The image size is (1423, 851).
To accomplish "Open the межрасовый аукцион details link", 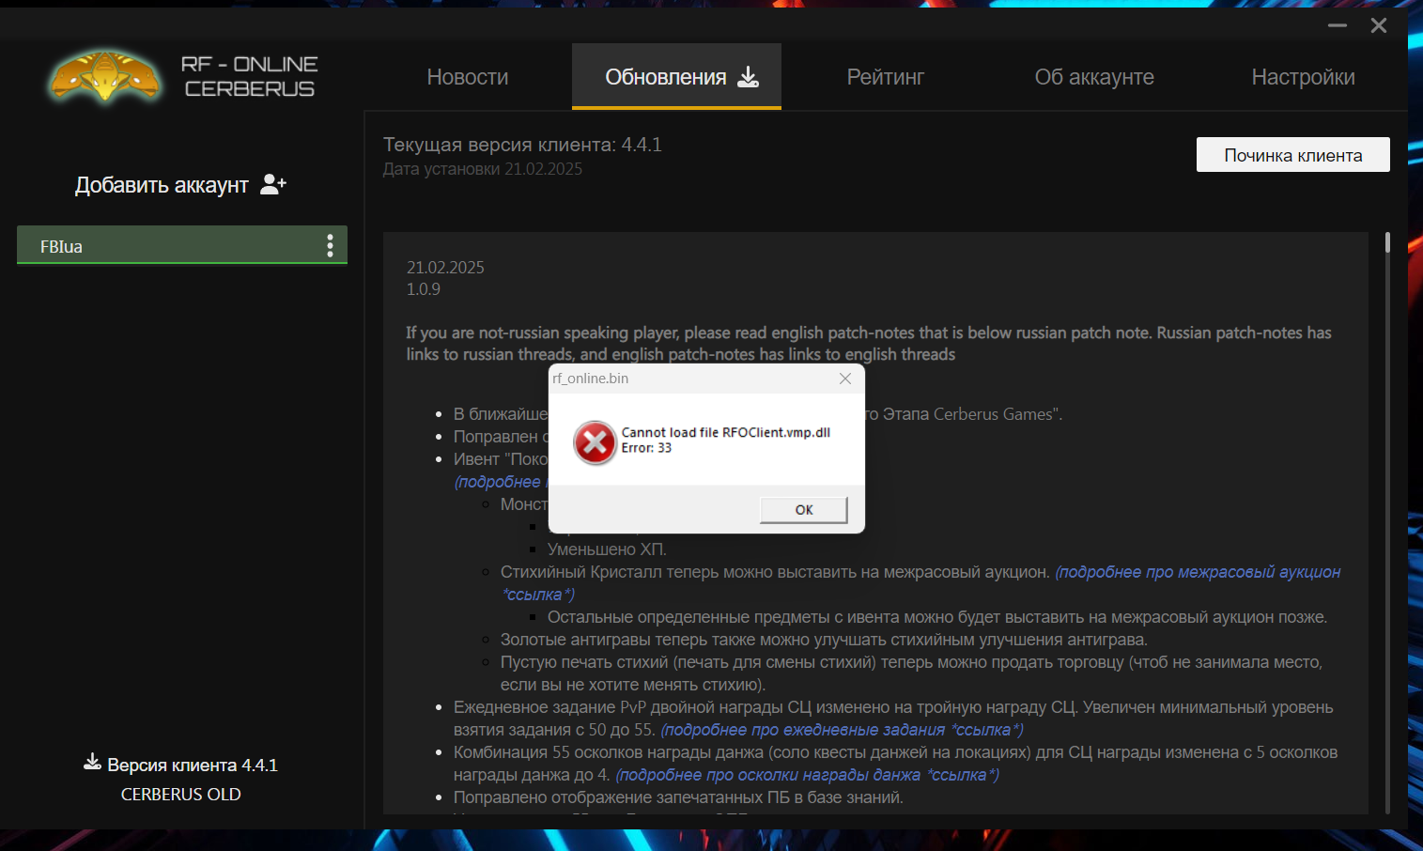I will point(920,583).
